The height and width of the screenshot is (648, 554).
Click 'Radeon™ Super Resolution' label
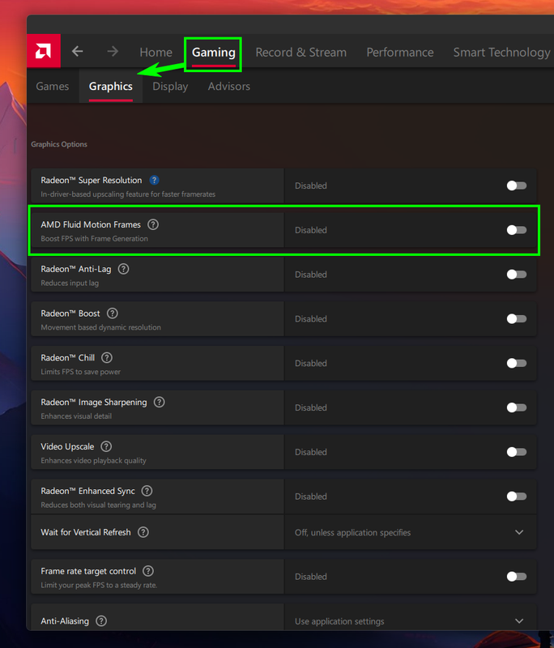(x=92, y=180)
